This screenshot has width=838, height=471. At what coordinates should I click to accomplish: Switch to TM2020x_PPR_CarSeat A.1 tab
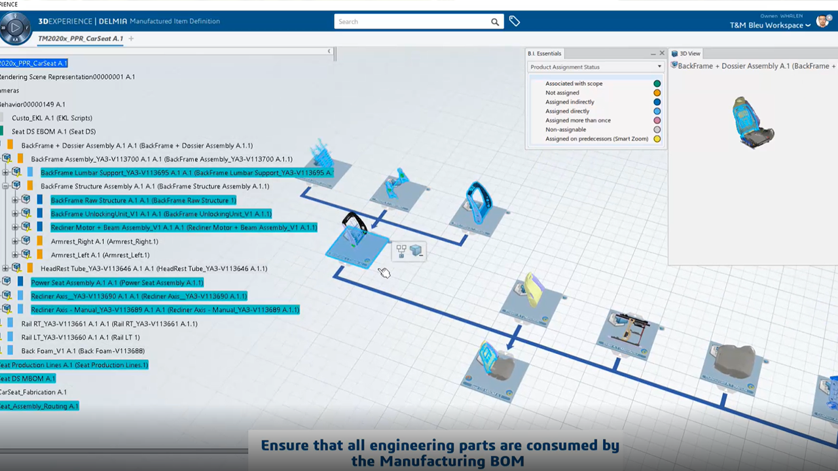tap(81, 39)
